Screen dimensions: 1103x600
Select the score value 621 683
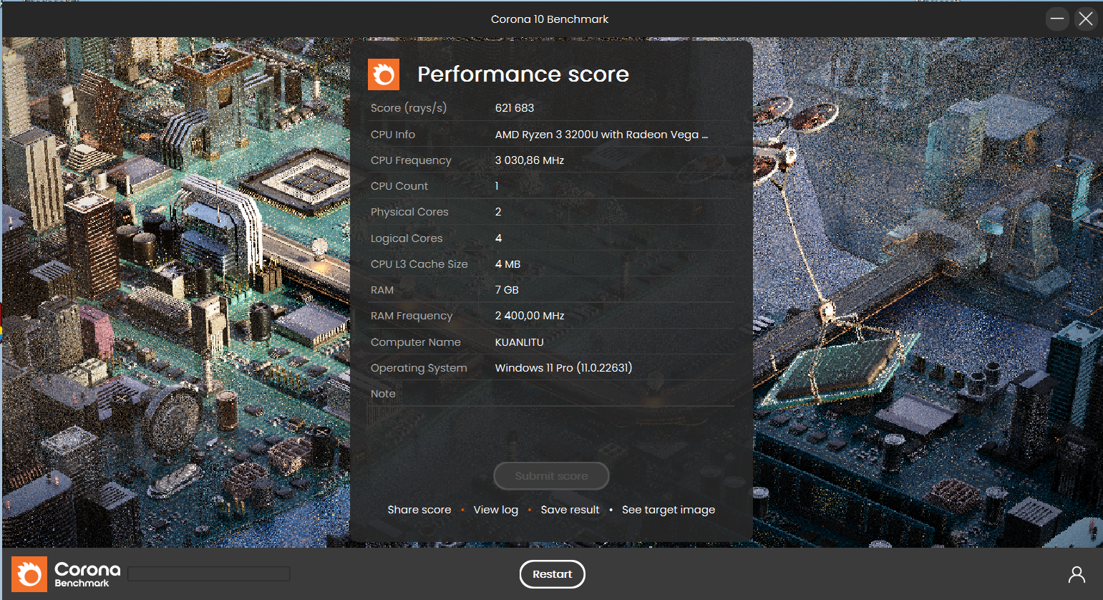pos(515,108)
